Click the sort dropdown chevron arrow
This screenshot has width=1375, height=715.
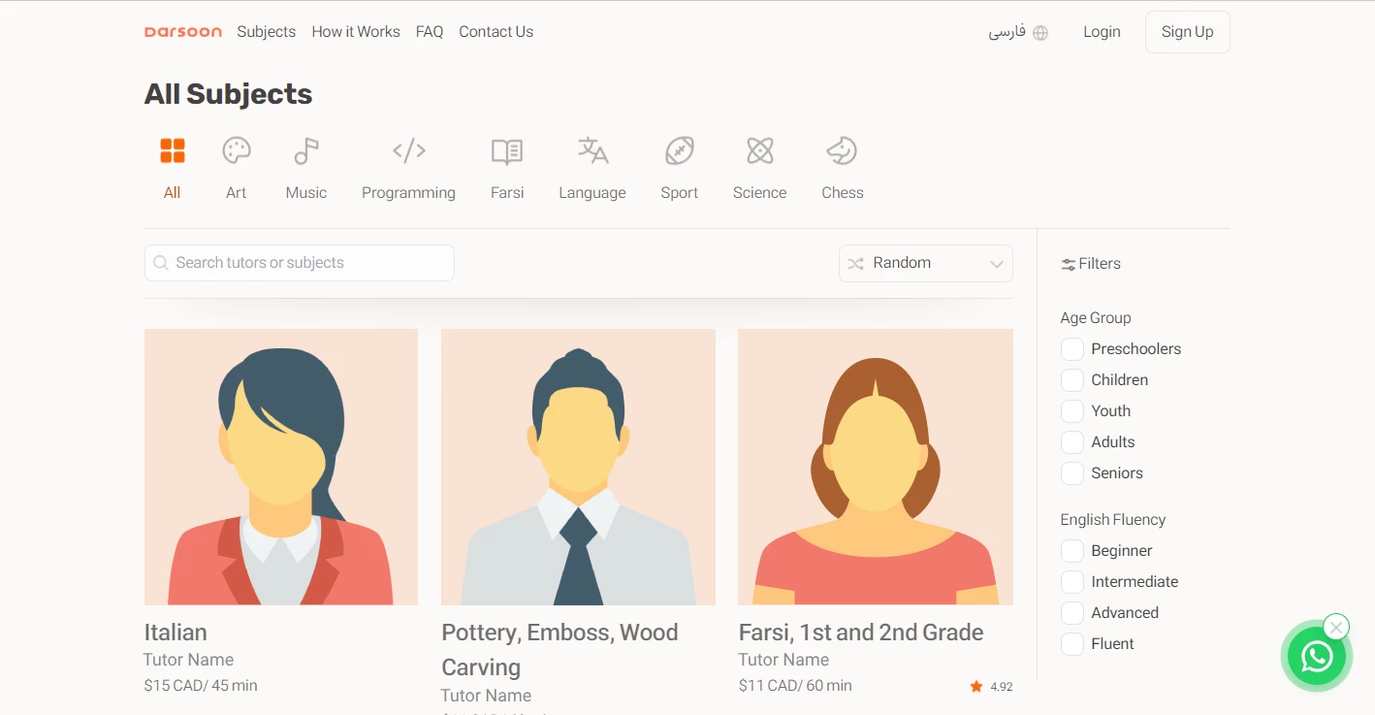click(x=996, y=265)
